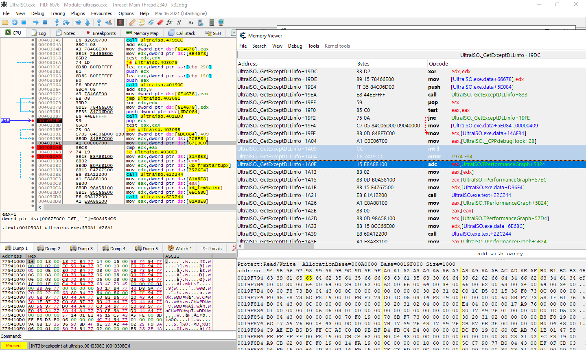Restart the debugged program via toolbar icon

coord(15,22)
